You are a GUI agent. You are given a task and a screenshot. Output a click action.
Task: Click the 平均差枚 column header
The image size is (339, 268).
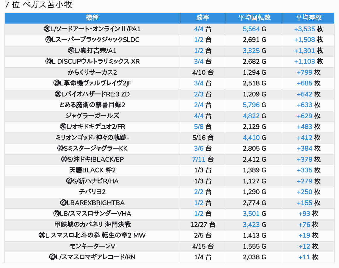point(308,18)
